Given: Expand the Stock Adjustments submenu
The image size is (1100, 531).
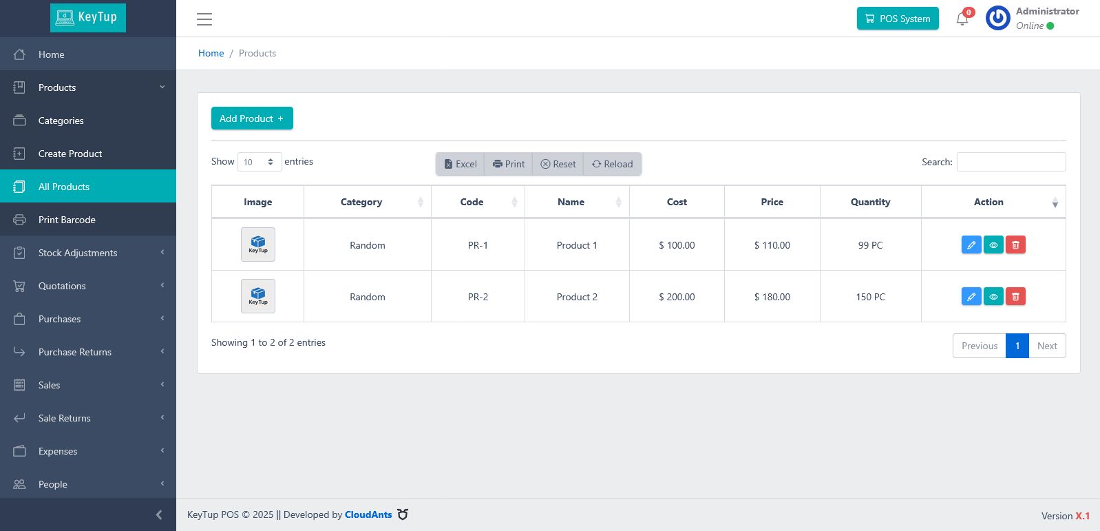Looking at the screenshot, I should (78, 253).
